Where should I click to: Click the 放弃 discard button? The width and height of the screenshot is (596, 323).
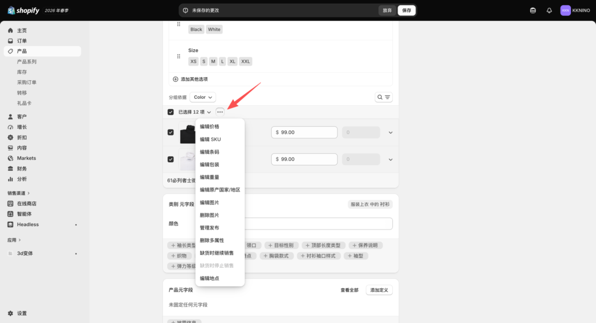387,10
